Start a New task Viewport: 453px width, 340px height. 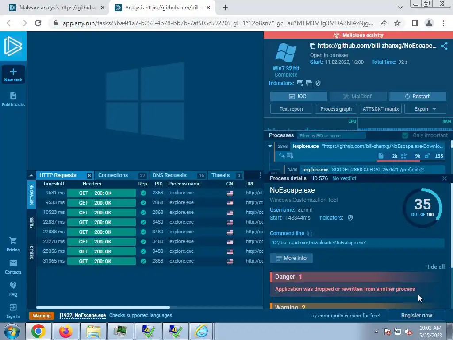pyautogui.click(x=13, y=75)
